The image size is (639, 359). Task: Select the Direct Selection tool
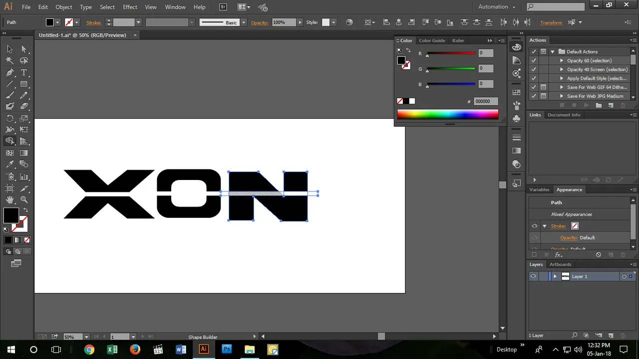[x=23, y=49]
